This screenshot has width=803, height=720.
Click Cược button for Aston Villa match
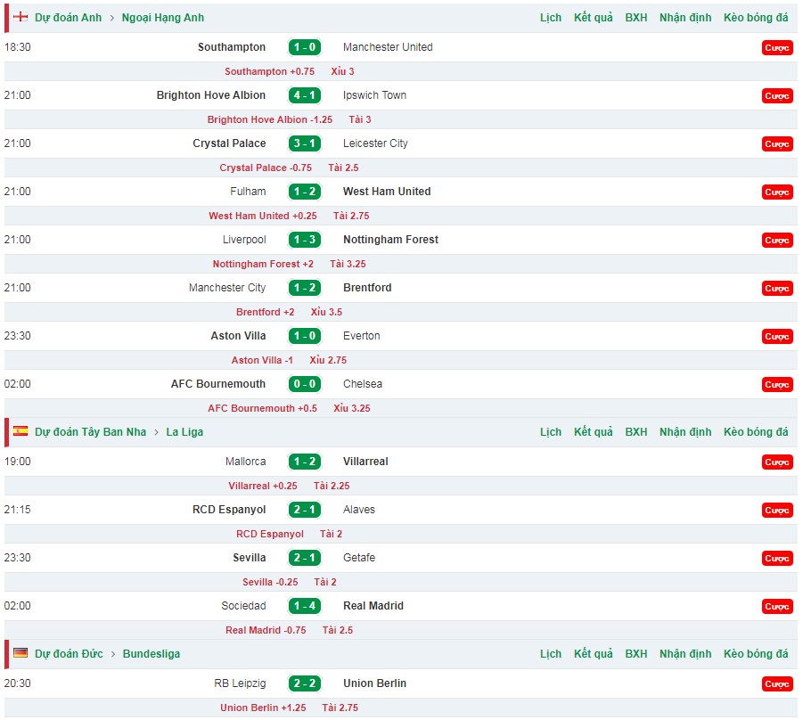[x=777, y=337]
